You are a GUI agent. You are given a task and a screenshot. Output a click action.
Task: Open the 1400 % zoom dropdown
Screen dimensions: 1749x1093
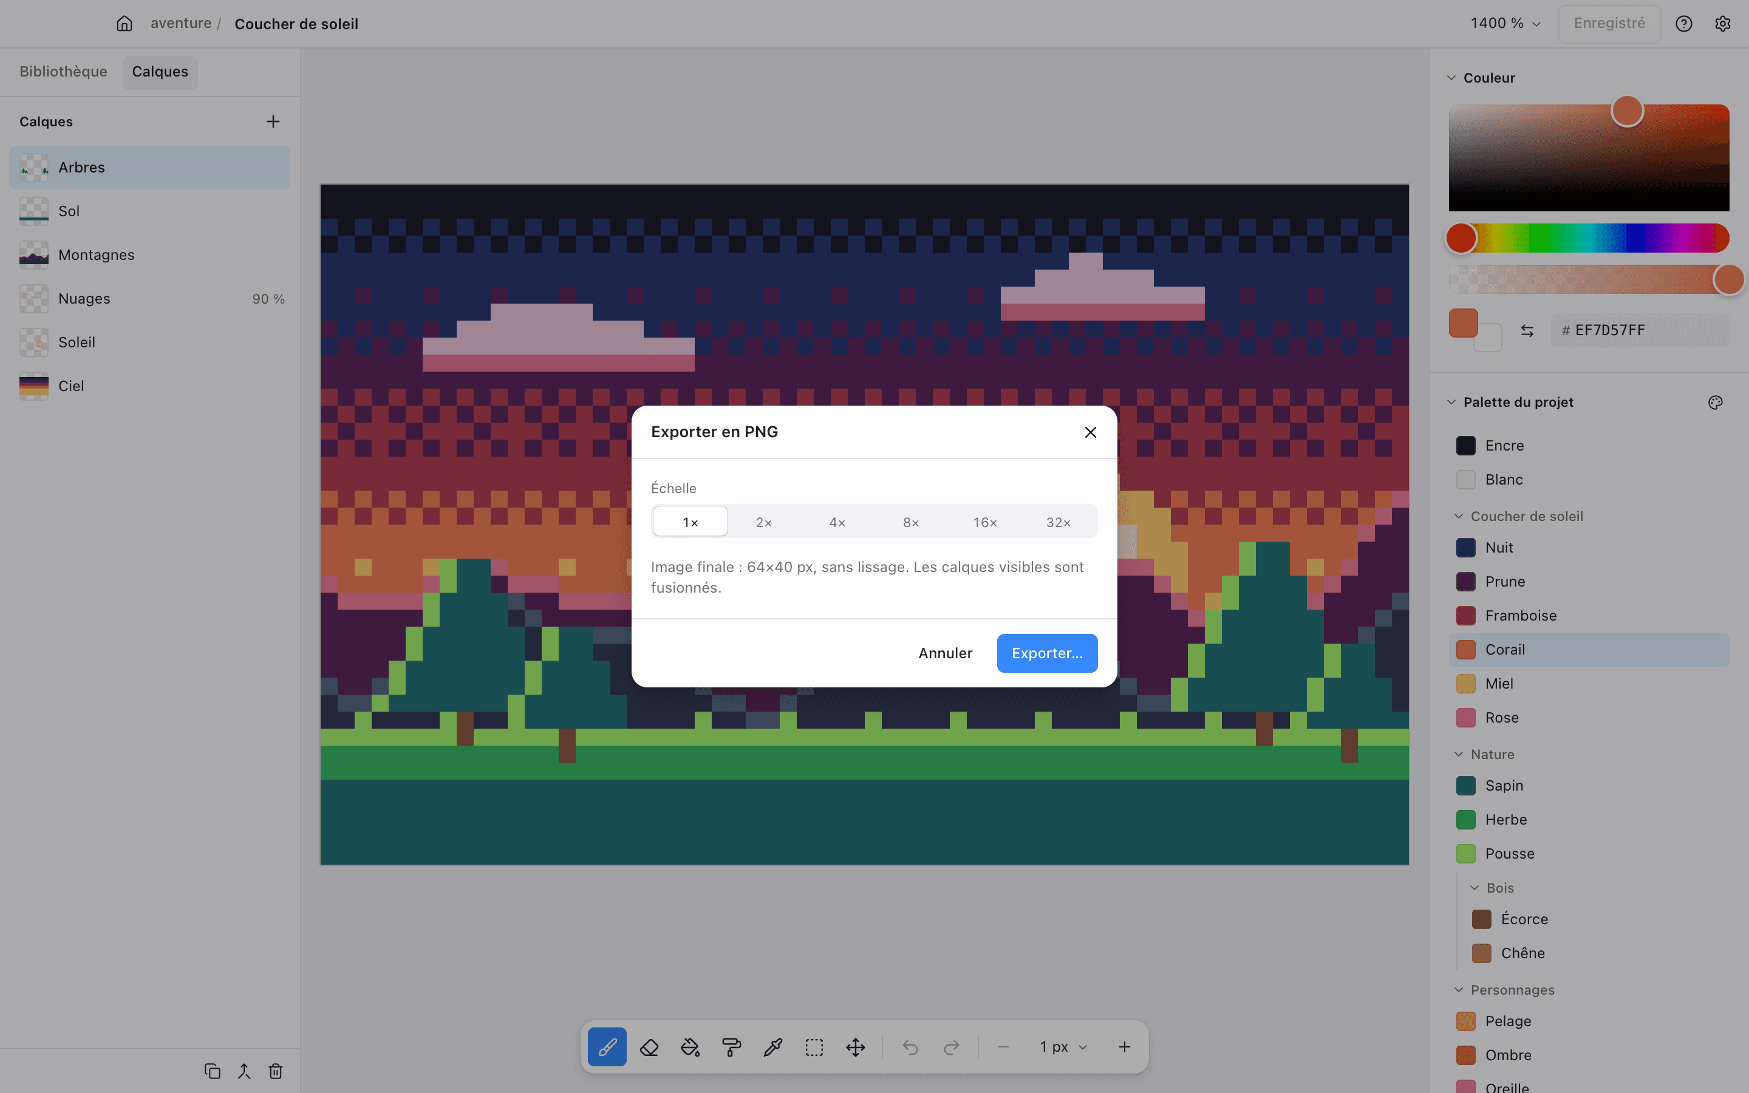(1505, 23)
